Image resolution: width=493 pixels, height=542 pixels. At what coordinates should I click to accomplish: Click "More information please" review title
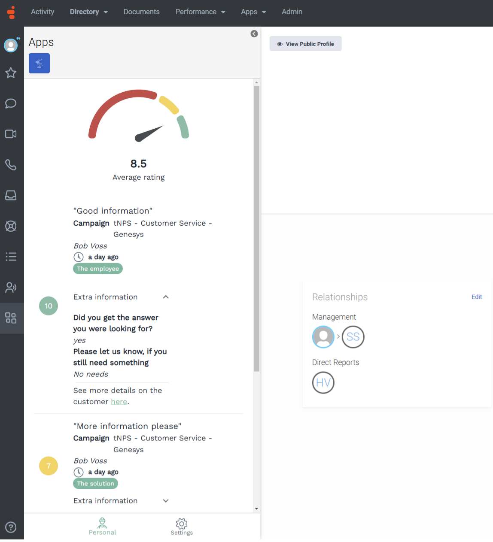(128, 426)
